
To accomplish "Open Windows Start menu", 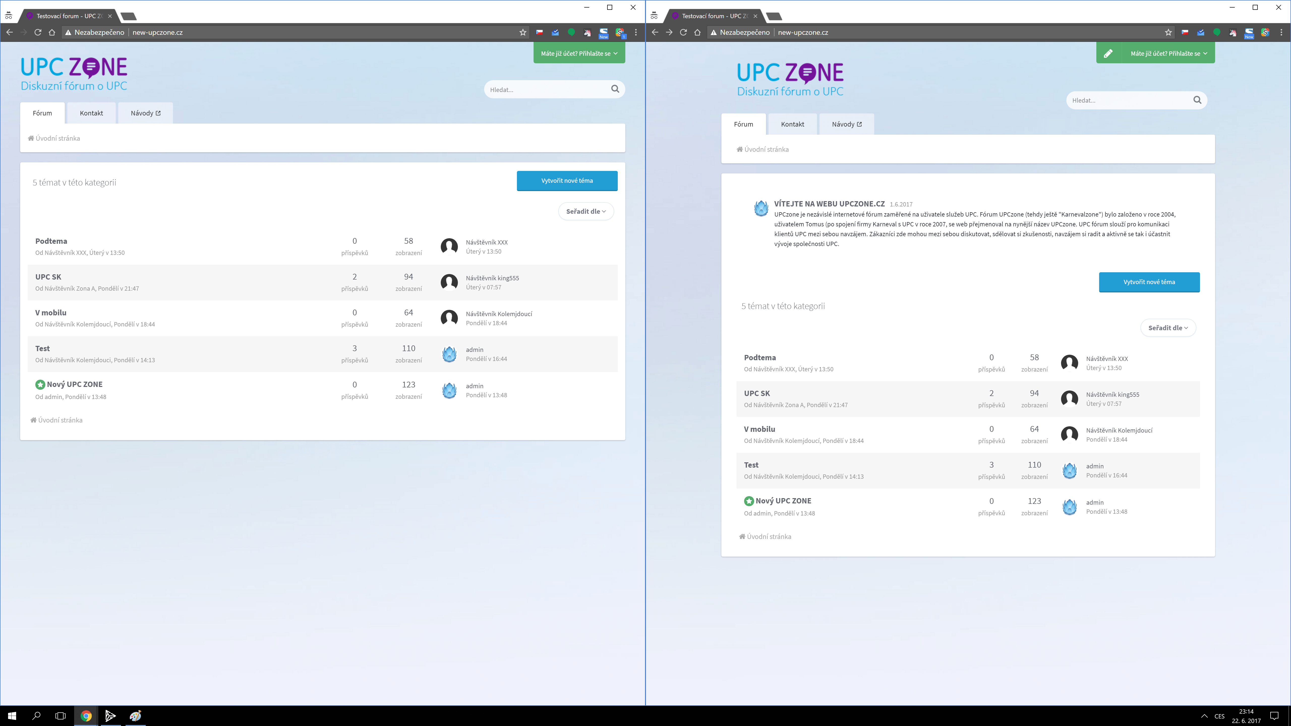I will tap(12, 716).
